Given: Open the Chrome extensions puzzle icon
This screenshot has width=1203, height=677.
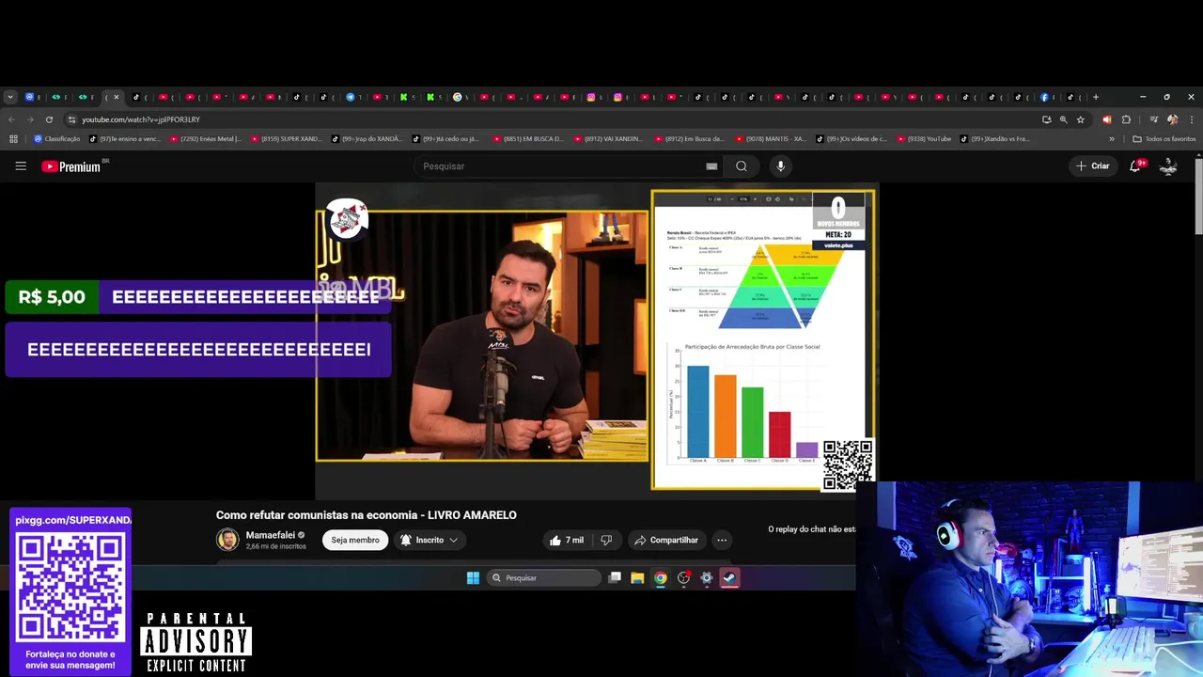Looking at the screenshot, I should point(1126,119).
